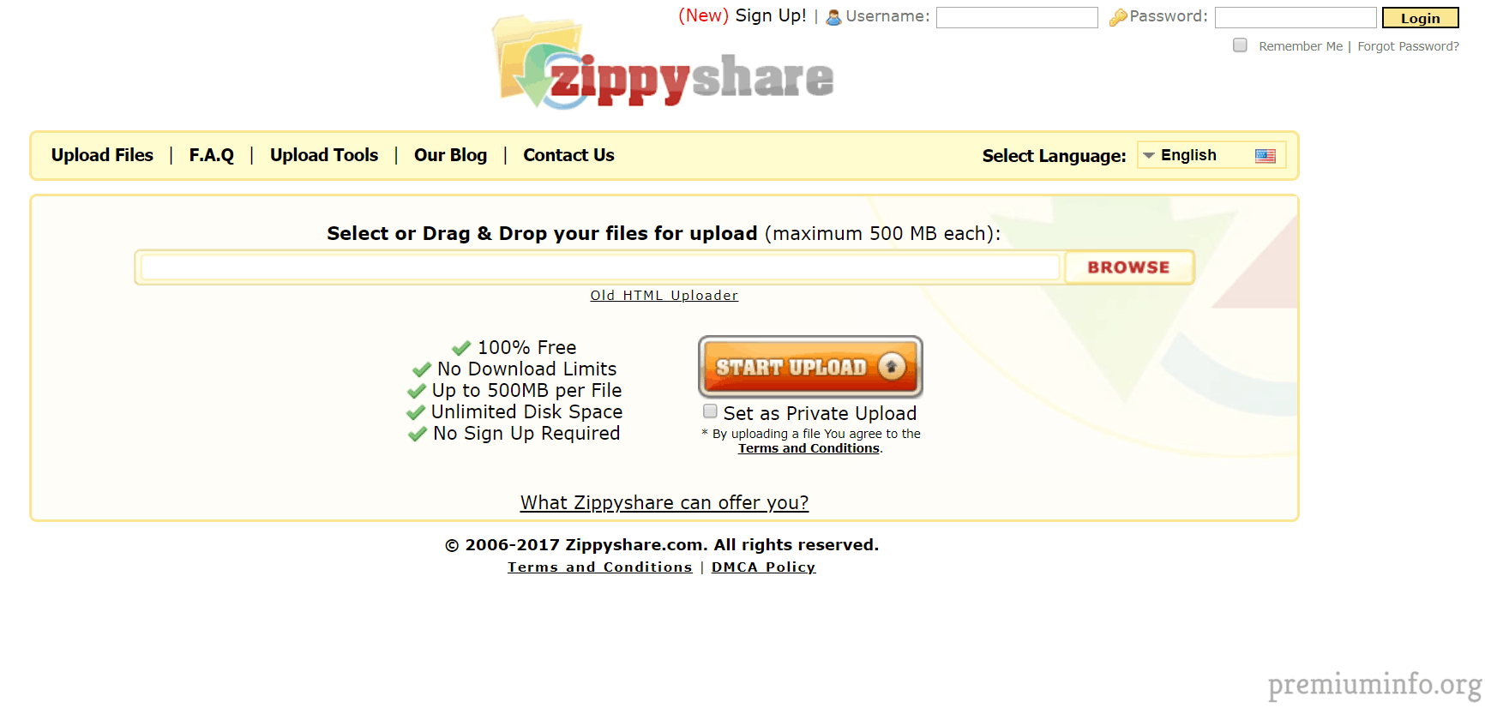
Task: Click the arrow icon on Start Upload
Action: [892, 367]
